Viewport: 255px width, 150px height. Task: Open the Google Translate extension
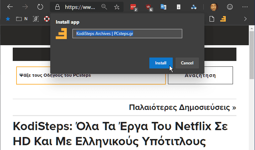tap(163, 7)
